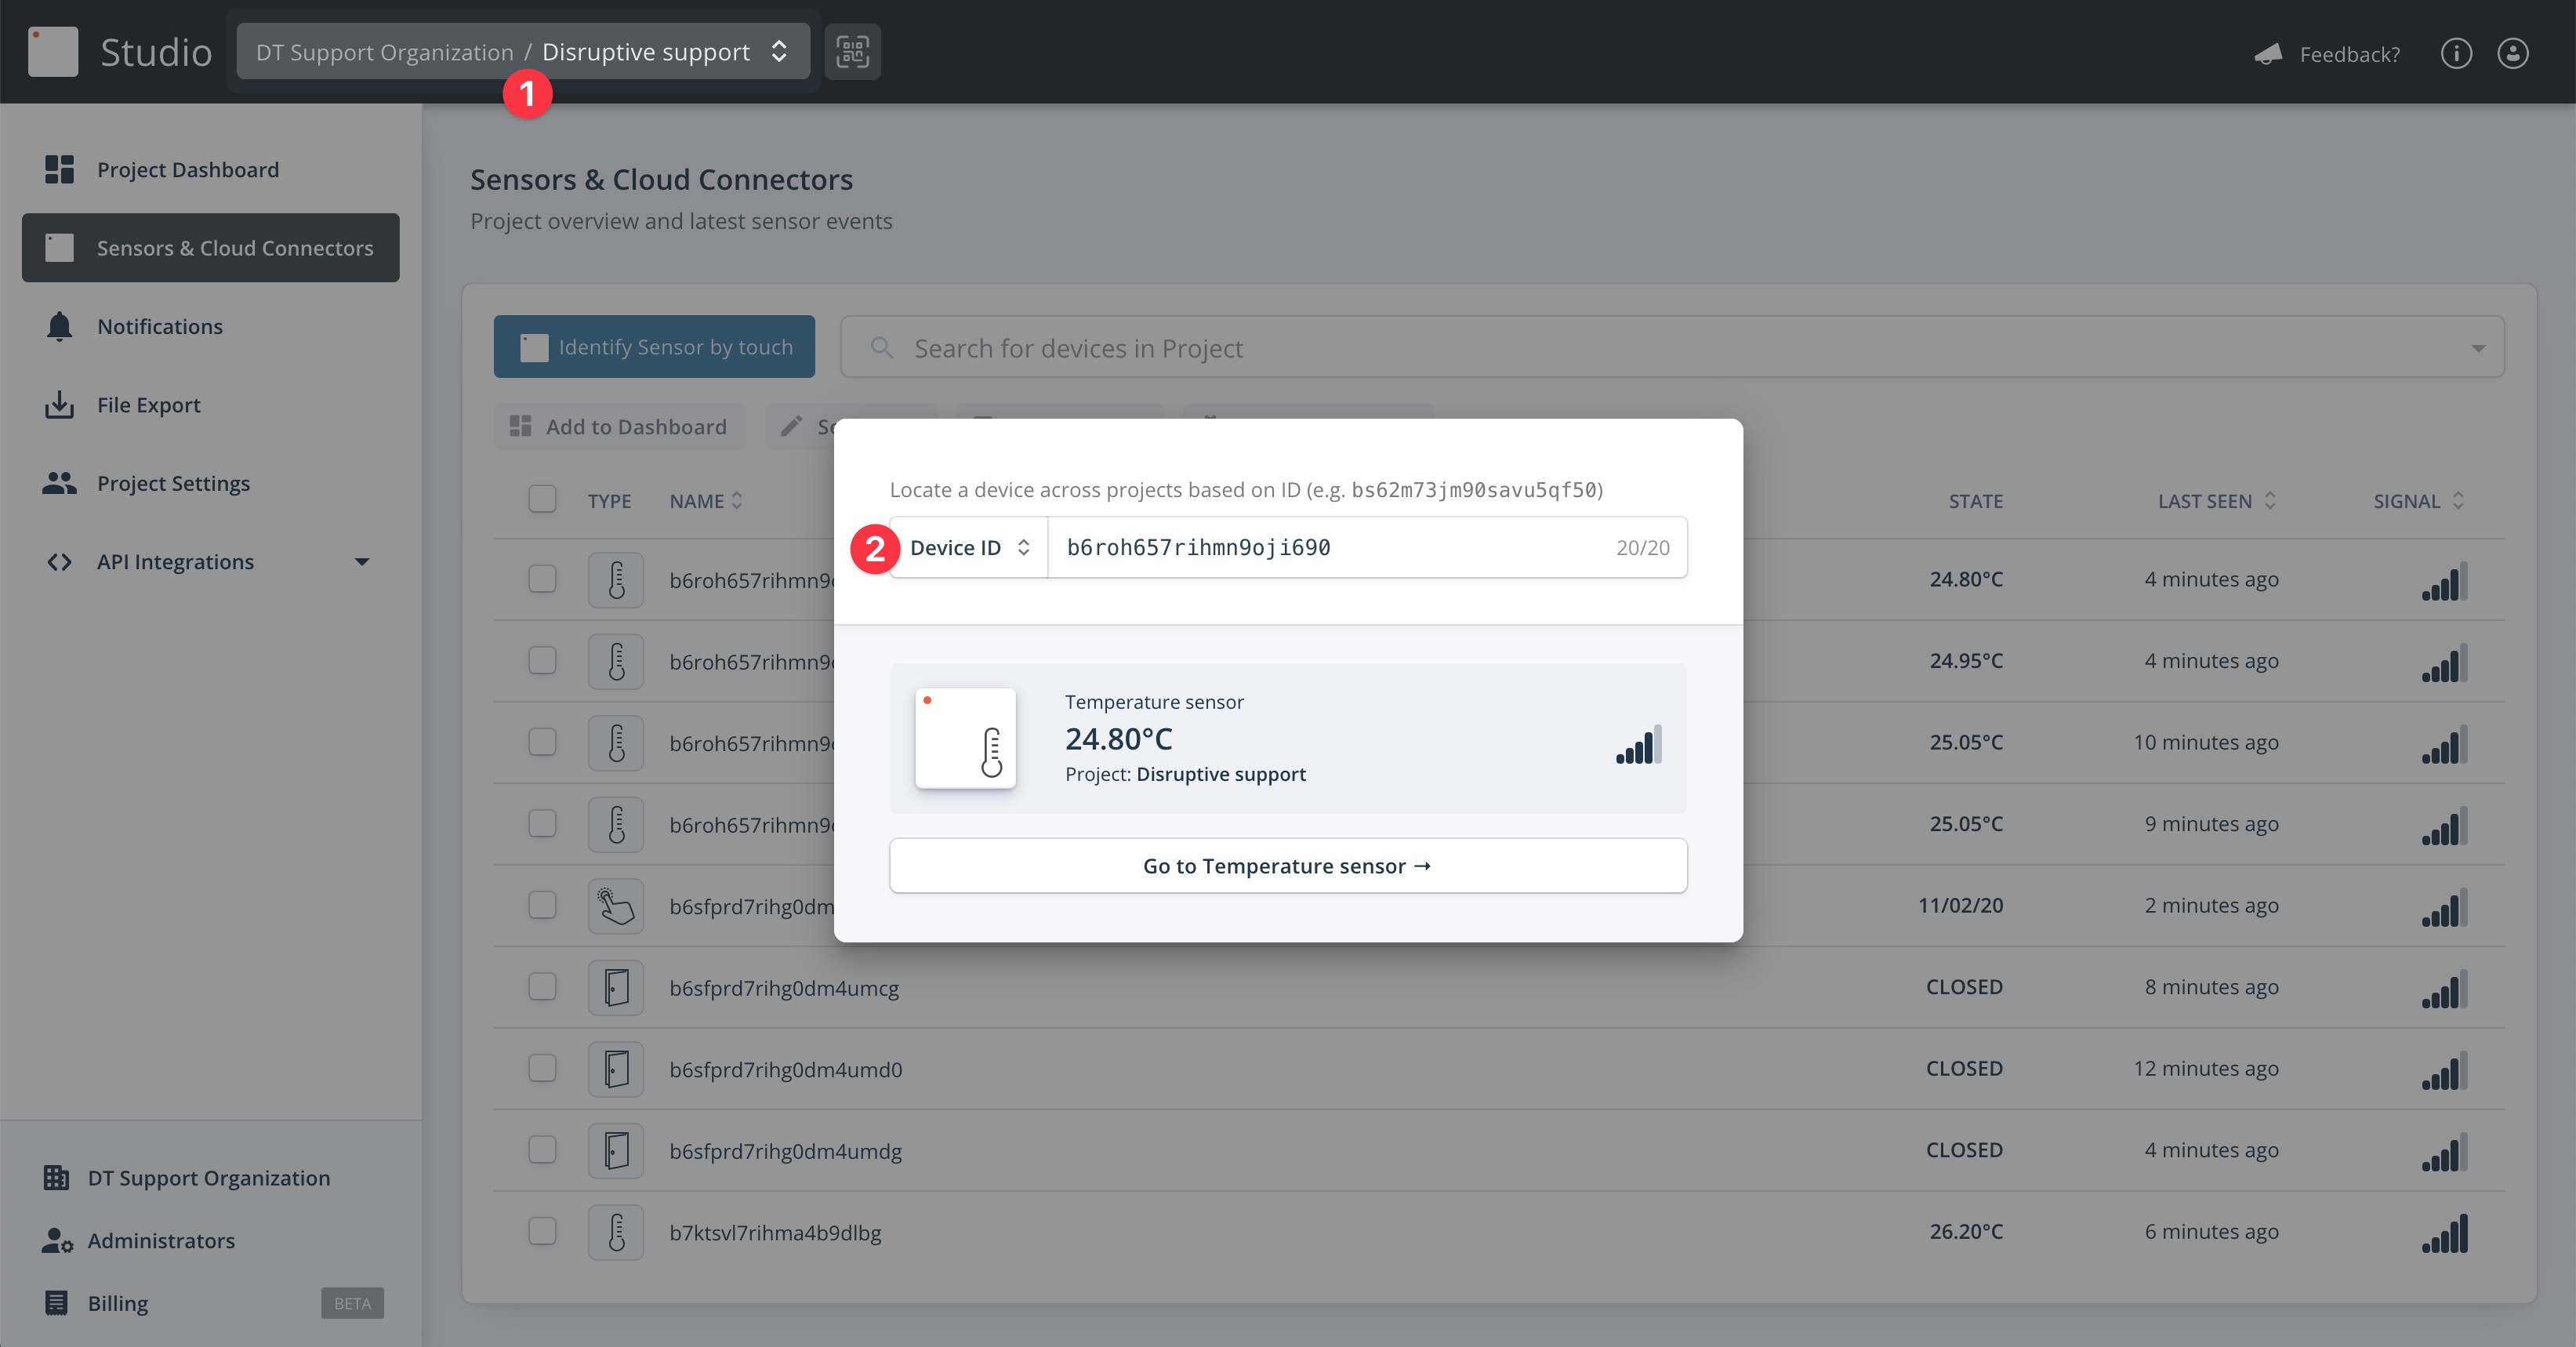Click the sensor thumbnail in the dialog
2576x1347 pixels.
965,738
